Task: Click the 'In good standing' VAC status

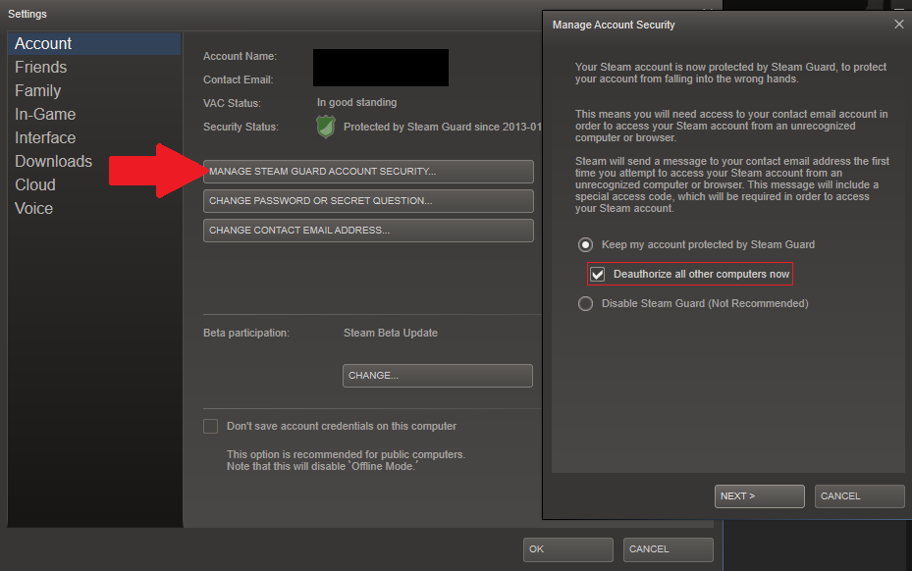Action: click(x=356, y=102)
